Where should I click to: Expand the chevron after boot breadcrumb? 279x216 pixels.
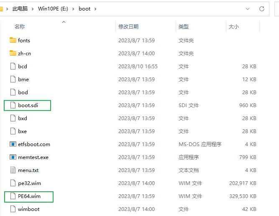point(95,9)
